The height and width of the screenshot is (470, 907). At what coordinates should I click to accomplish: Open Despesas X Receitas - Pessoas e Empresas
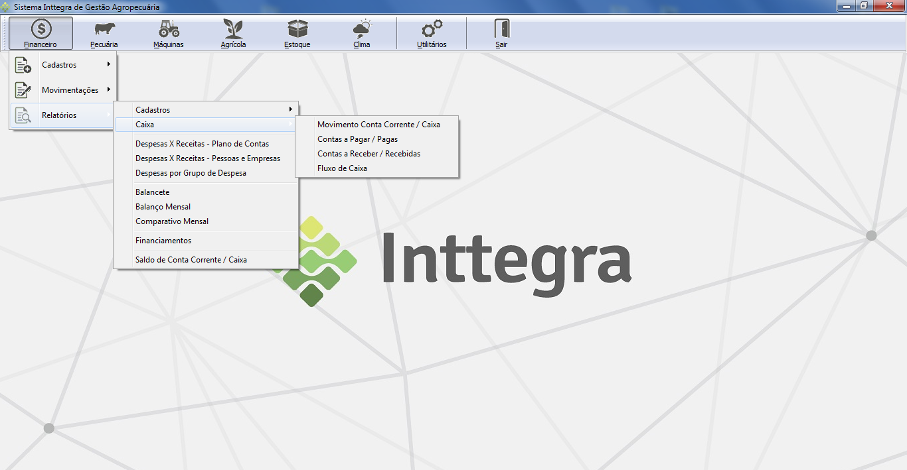208,158
